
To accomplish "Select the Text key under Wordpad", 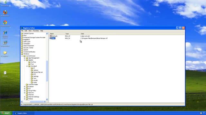I will pyautogui.click(x=35, y=78).
